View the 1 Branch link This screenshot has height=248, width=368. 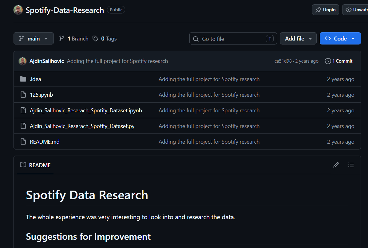[74, 38]
